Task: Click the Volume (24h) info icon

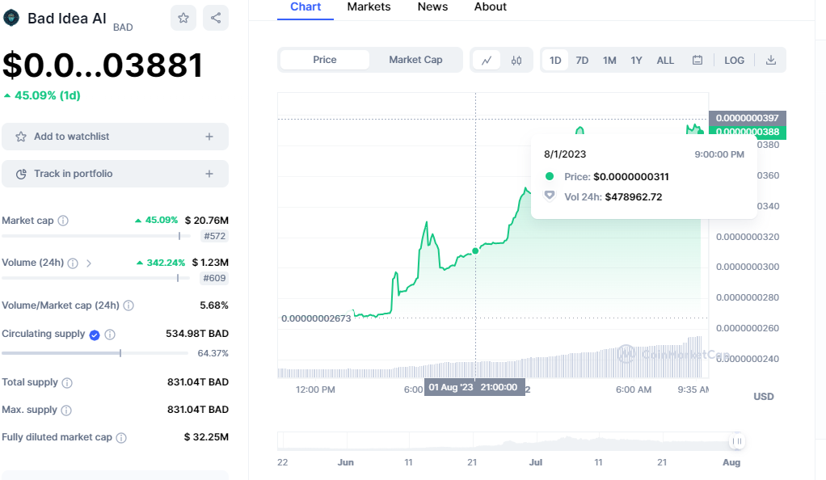Action: pos(73,263)
